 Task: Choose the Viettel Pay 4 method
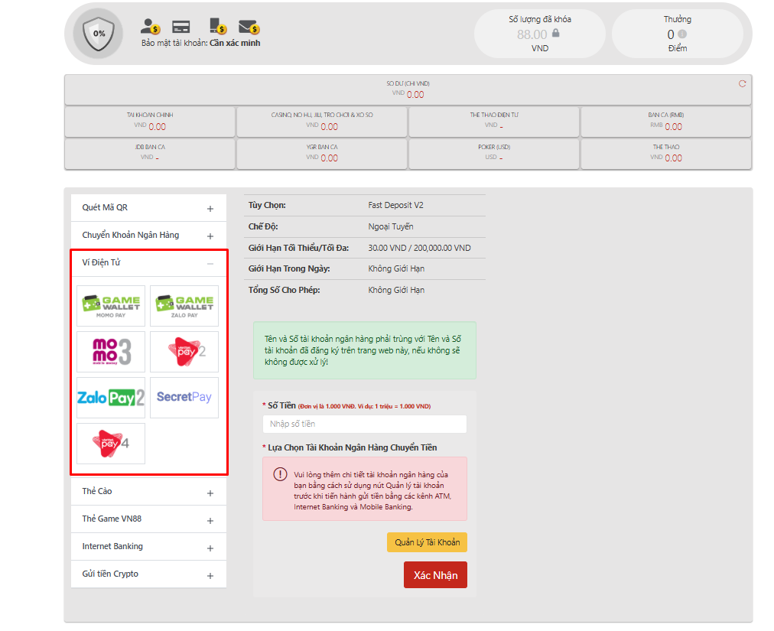111,444
